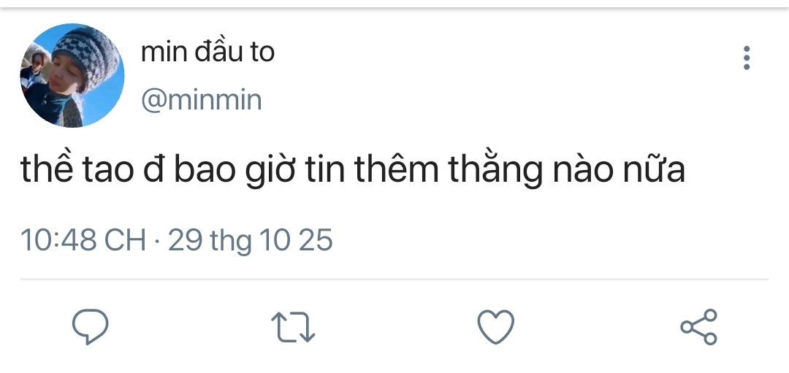Share the tweet via the share icon
Viewport: 789px width, 373px height.
coord(699,326)
